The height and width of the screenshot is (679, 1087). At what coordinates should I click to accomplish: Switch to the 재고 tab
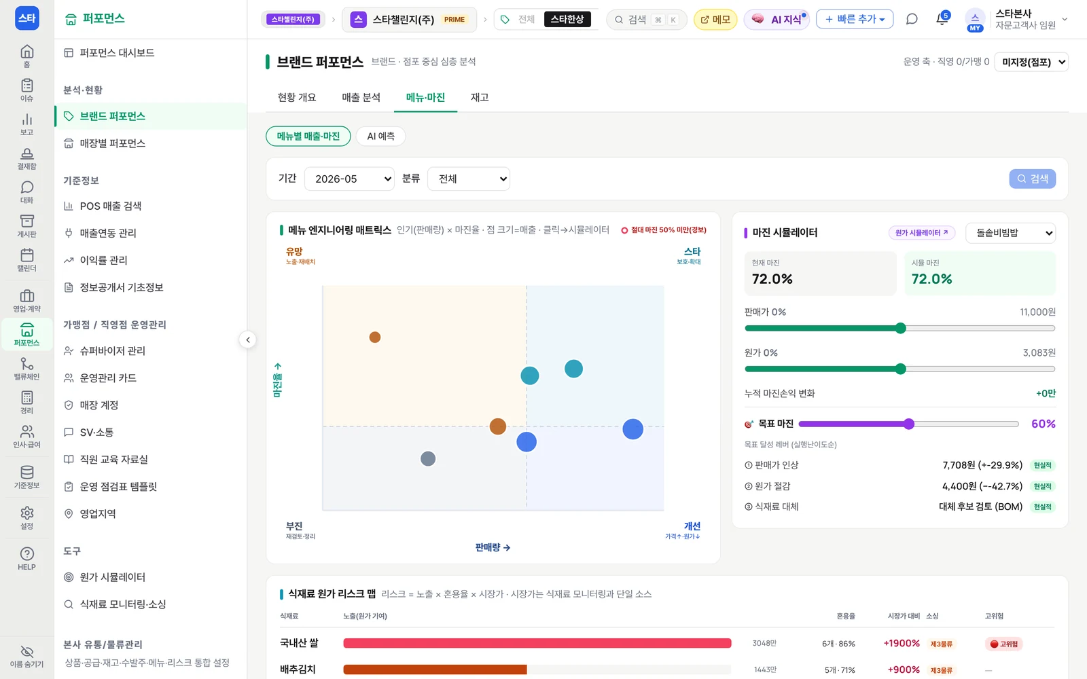click(x=480, y=97)
